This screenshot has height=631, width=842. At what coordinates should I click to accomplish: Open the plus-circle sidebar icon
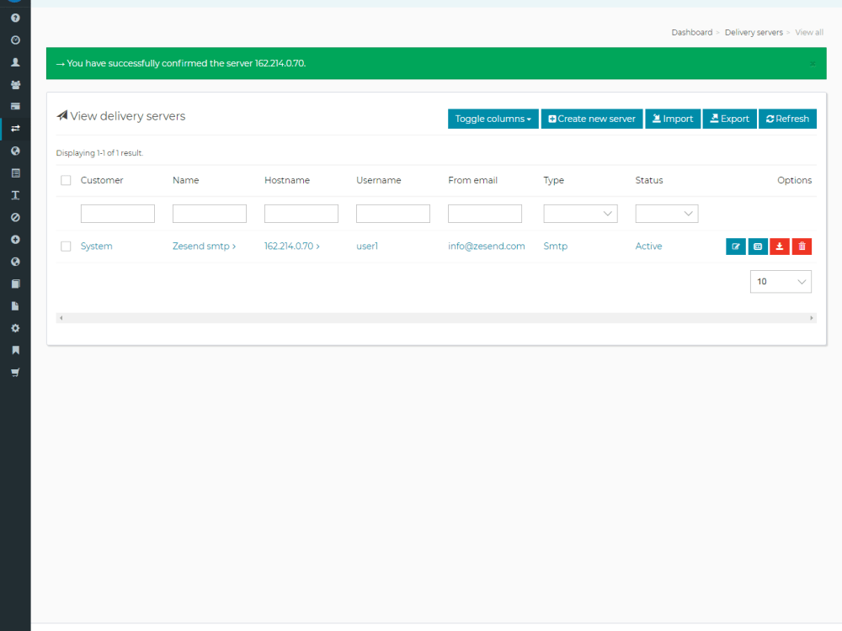15,239
